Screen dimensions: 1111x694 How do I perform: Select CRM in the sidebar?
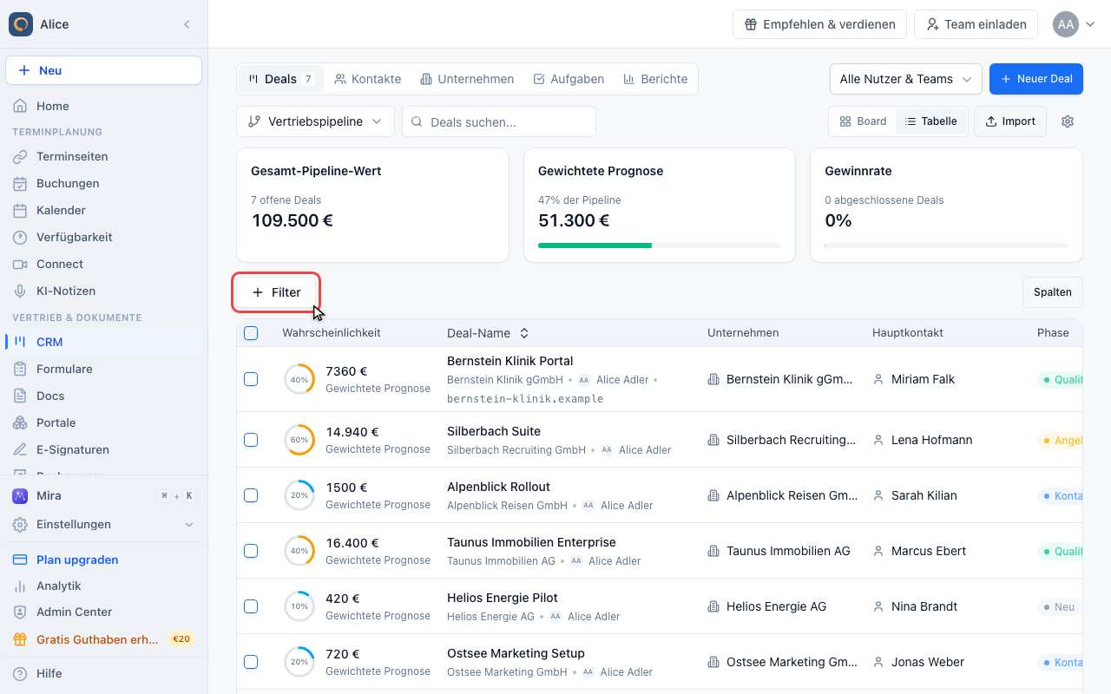[x=103, y=342]
